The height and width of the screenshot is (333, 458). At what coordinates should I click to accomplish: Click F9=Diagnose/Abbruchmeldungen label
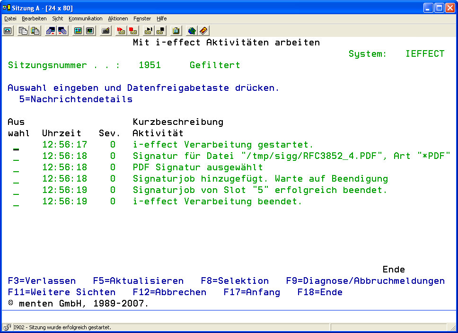(x=365, y=281)
